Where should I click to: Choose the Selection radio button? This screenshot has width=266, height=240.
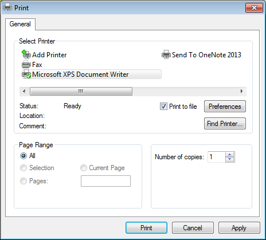pyautogui.click(x=24, y=168)
